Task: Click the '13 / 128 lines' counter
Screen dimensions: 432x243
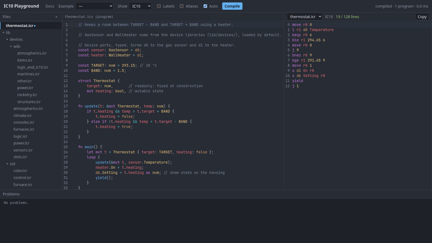Action: 347,17
